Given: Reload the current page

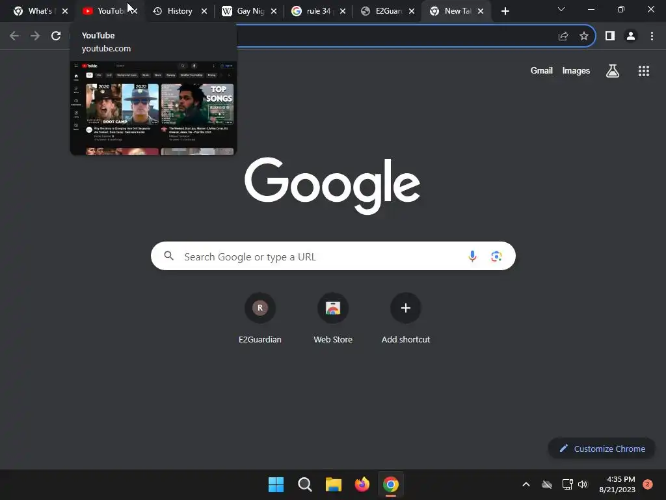Looking at the screenshot, I should pyautogui.click(x=56, y=36).
